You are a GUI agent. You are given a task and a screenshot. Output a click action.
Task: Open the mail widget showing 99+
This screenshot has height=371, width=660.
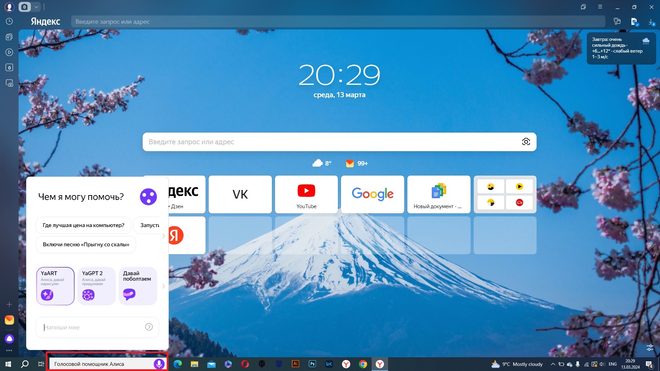(357, 163)
